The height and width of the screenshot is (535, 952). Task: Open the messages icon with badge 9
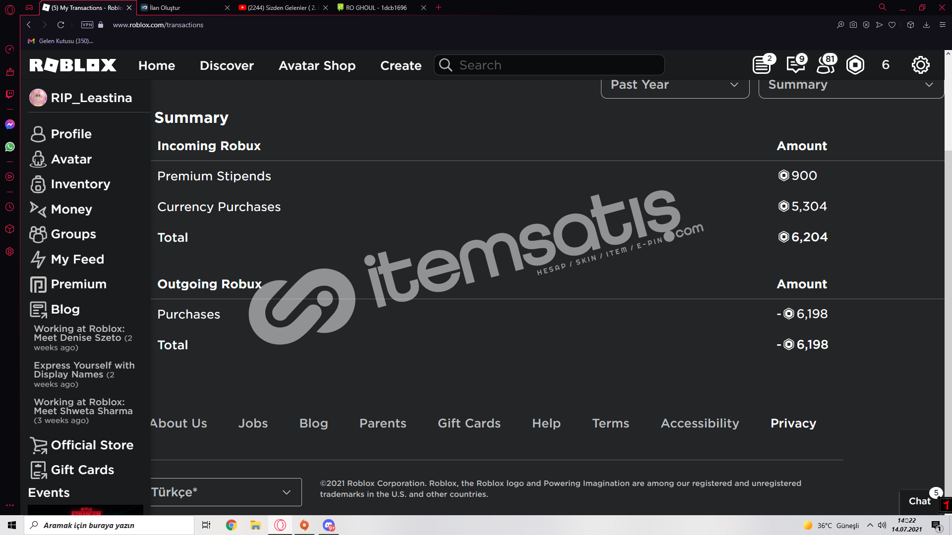(x=796, y=65)
